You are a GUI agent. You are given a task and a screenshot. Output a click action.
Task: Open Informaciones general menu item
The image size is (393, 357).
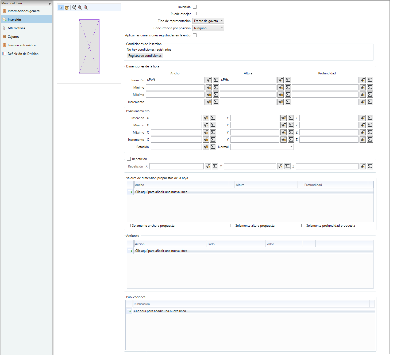pos(26,11)
